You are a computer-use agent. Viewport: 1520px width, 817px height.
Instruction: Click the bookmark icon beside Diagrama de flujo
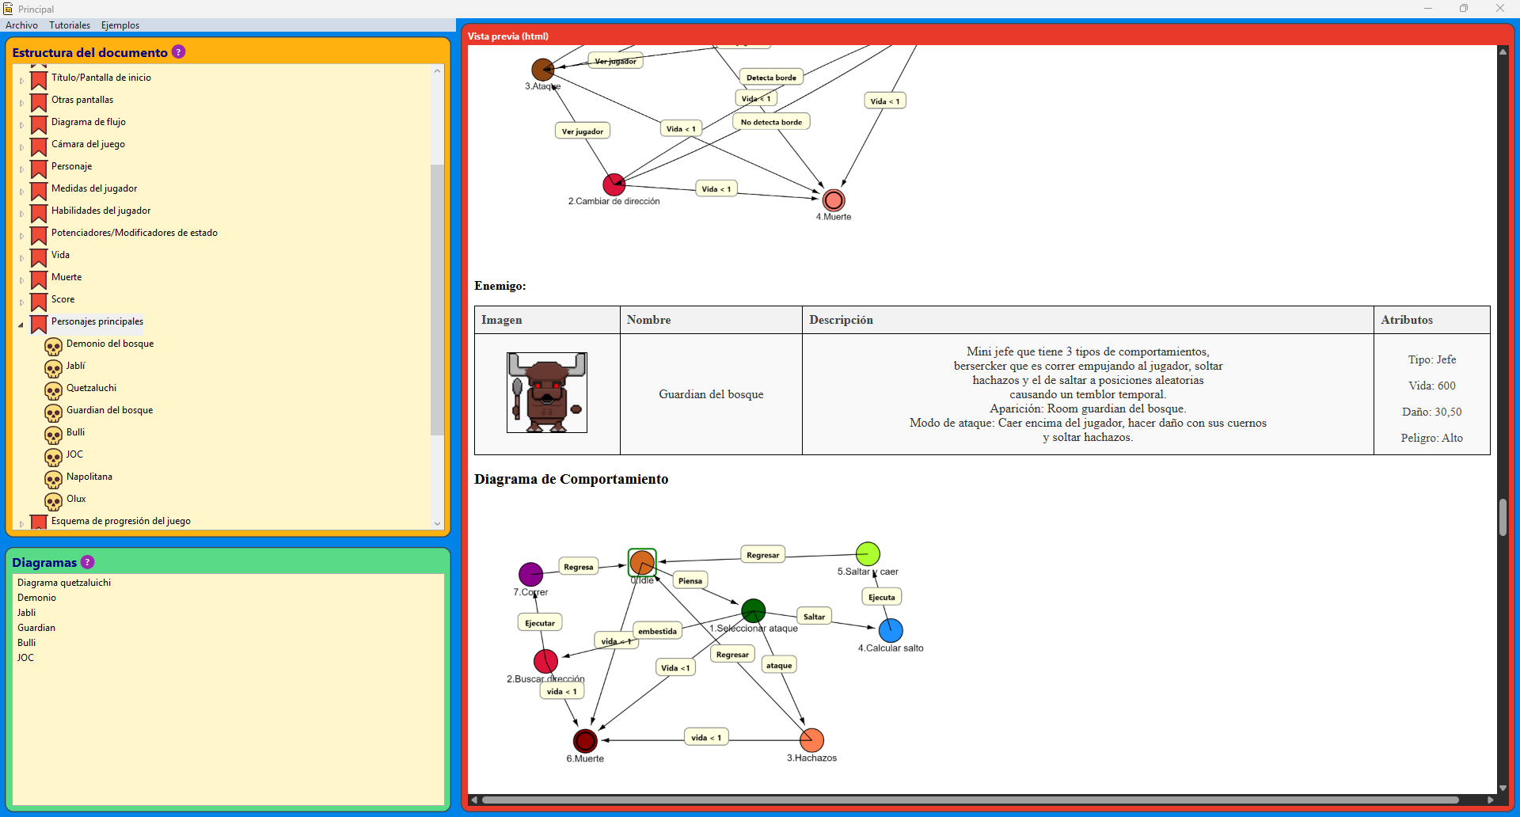(x=39, y=124)
